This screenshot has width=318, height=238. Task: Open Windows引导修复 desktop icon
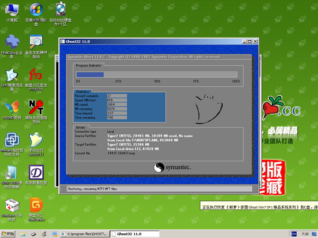12,209
